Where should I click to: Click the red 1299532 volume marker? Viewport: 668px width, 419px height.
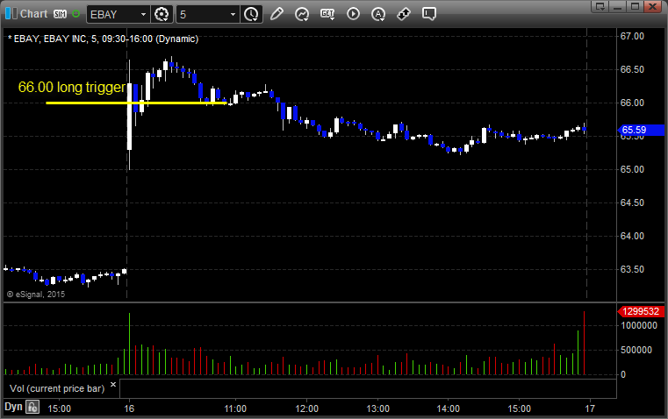(x=641, y=311)
